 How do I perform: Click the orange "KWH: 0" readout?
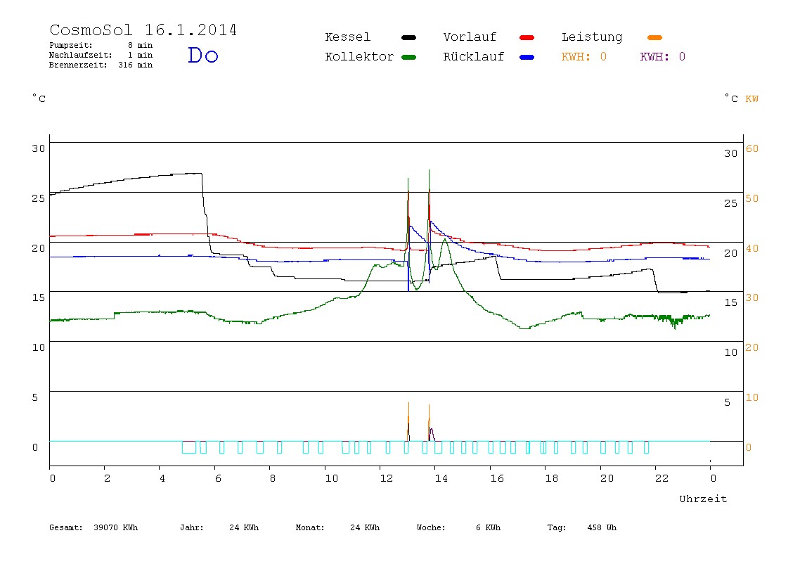(x=583, y=57)
